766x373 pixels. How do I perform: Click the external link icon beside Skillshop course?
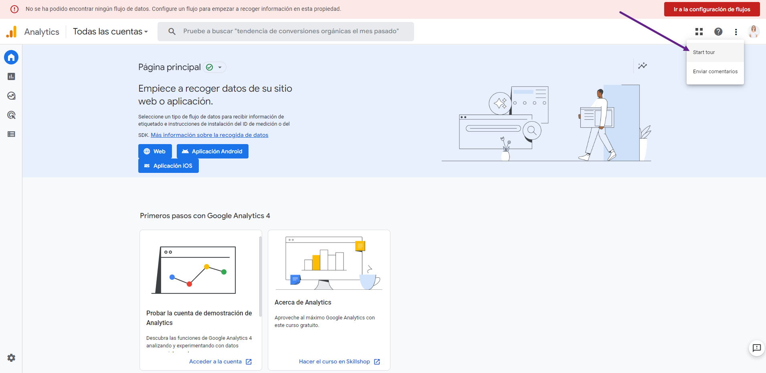click(377, 362)
